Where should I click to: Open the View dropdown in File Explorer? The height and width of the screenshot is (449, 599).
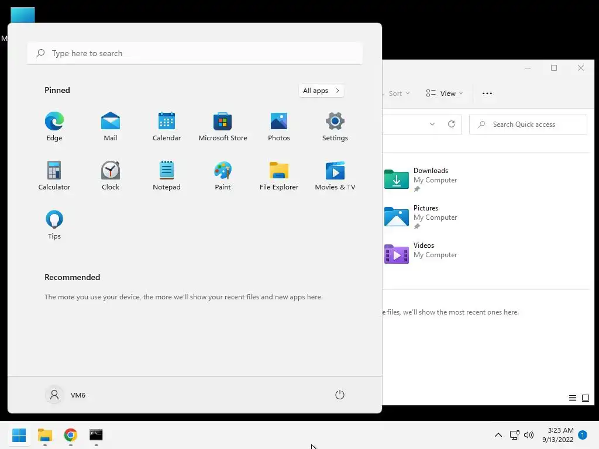coord(445,94)
